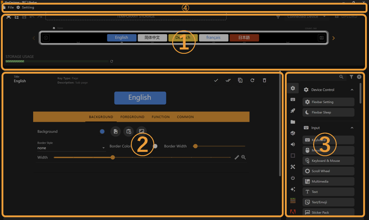369x220 pixels.
Task: Select the 日本語 key on the Flexbar
Action: [x=244, y=38]
